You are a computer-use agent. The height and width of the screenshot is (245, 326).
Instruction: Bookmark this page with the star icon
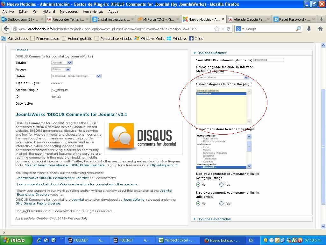[x=216, y=29]
